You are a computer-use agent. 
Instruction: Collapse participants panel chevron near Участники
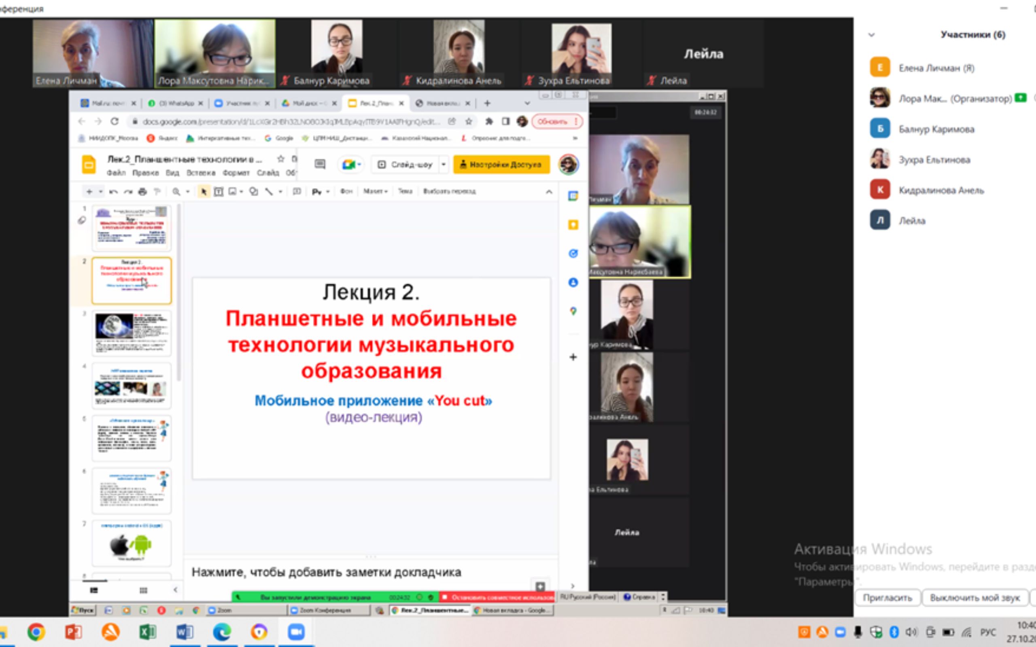click(x=871, y=35)
